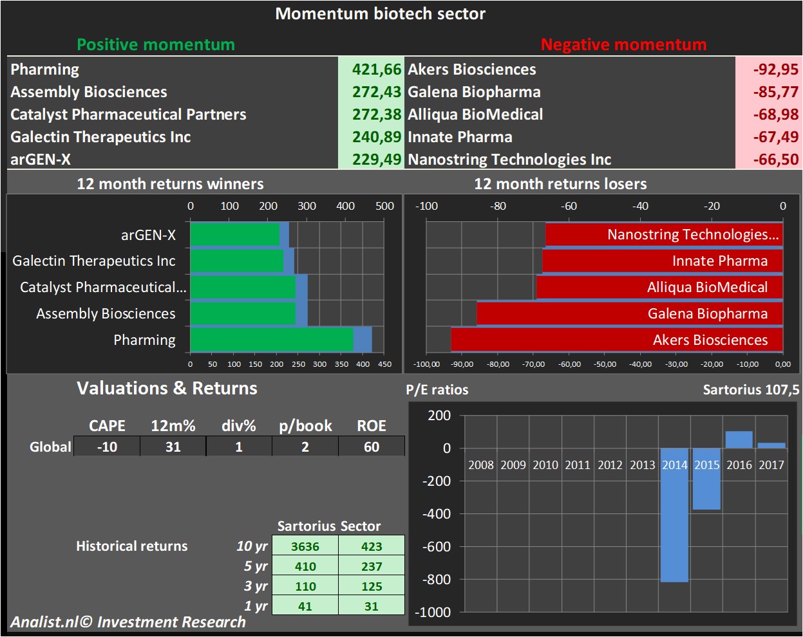This screenshot has width=803, height=637.
Task: Select Sartorius 5 yr return 410
Action: pyautogui.click(x=305, y=566)
